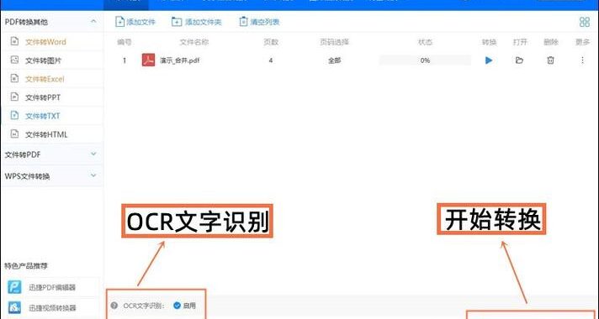Click the 编号 column header
This screenshot has width=599, height=319.
coord(125,42)
